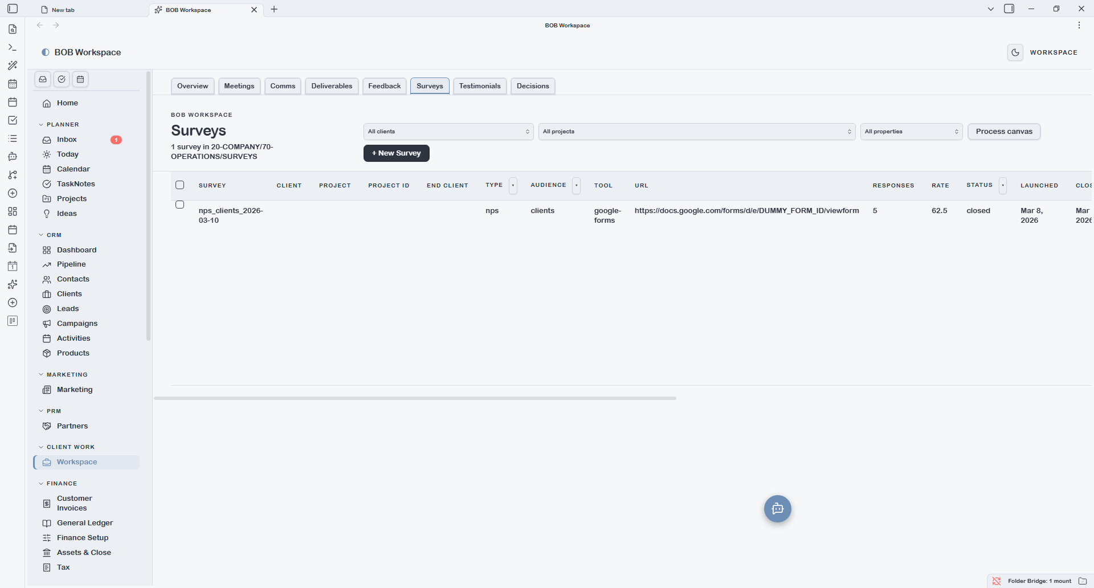
Task: Open the All clients dropdown
Action: (448, 132)
